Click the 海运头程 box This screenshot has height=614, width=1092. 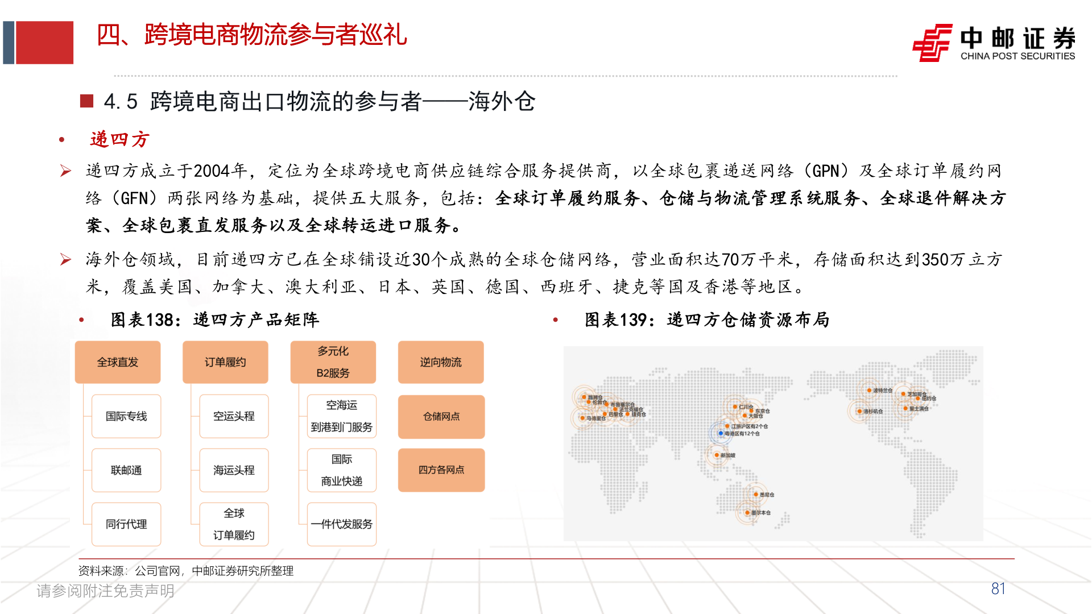[x=234, y=470]
